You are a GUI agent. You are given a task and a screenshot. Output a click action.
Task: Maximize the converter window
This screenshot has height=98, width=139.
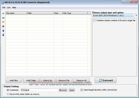click(128, 2)
